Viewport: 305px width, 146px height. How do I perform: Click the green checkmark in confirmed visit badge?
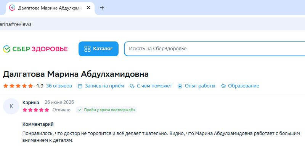pyautogui.click(x=80, y=110)
